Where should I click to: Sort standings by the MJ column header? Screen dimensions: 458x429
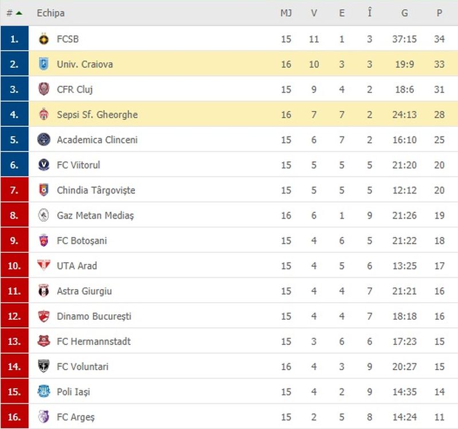click(286, 13)
